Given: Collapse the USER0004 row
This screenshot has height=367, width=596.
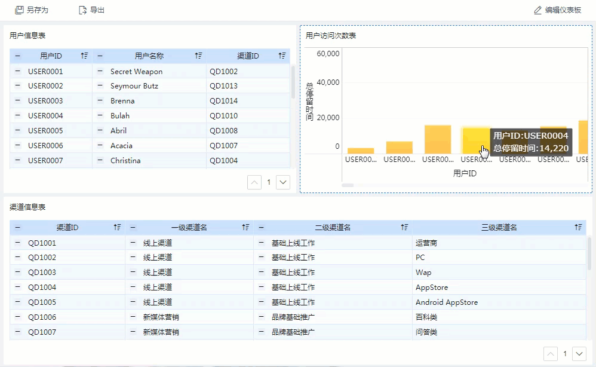Looking at the screenshot, I should [x=17, y=115].
